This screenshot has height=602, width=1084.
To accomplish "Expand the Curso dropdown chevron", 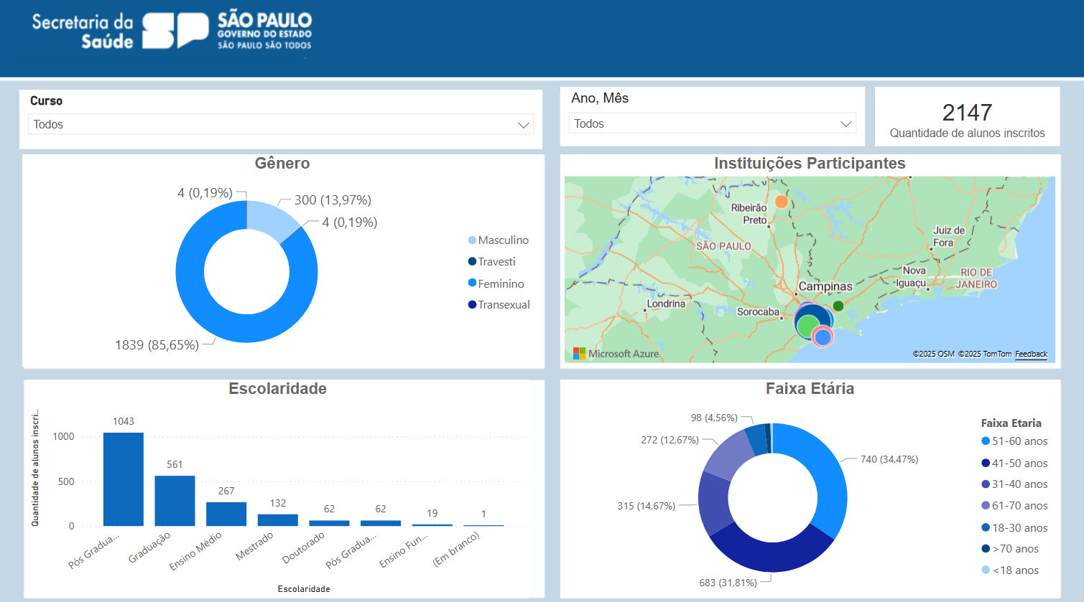I will 523,125.
